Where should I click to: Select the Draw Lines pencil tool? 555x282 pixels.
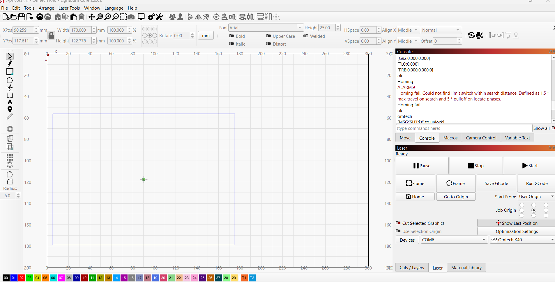[10, 64]
